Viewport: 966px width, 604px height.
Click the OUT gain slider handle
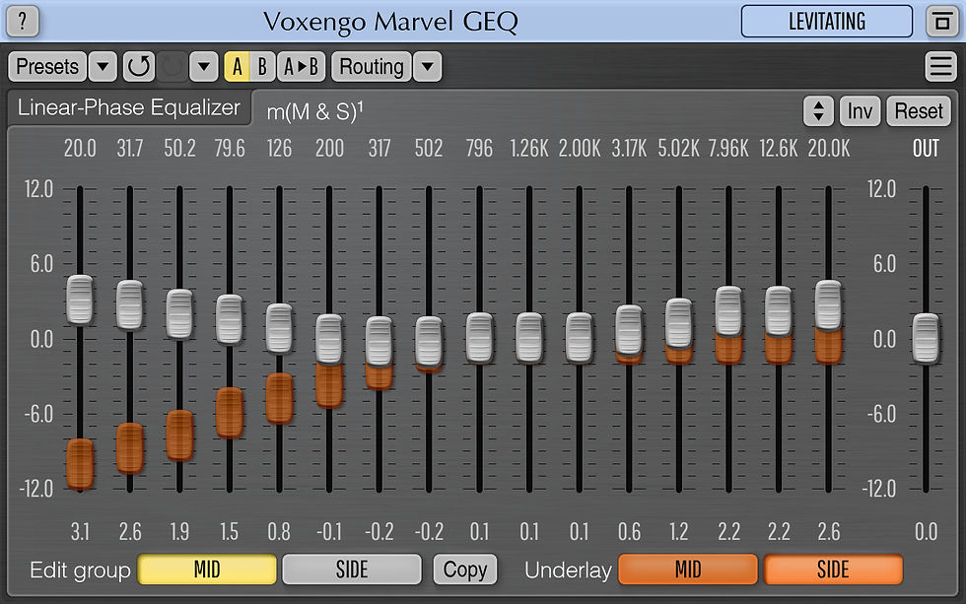pos(926,338)
